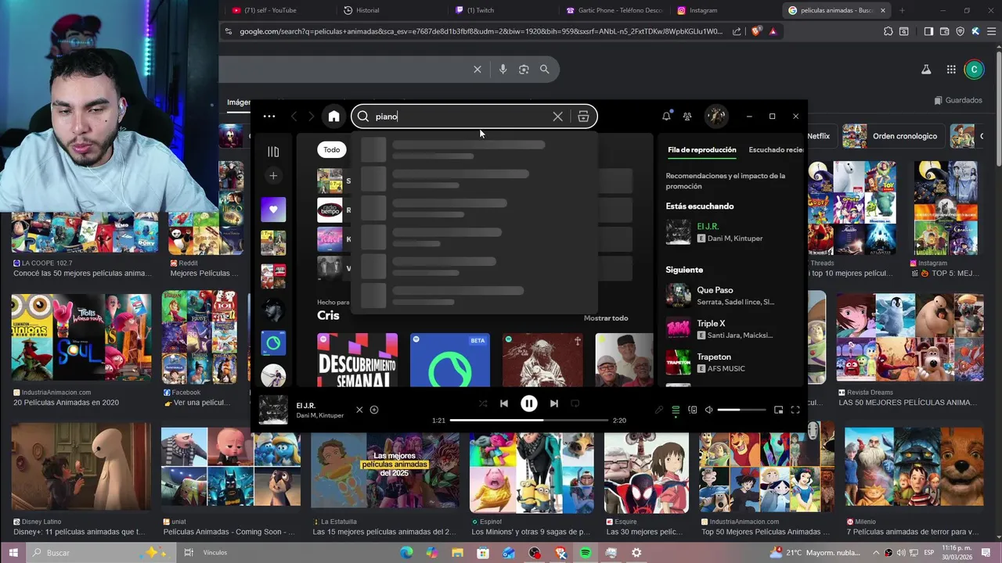The height and width of the screenshot is (563, 1002).
Task: Open Google Search Labs flask icon
Action: [926, 70]
